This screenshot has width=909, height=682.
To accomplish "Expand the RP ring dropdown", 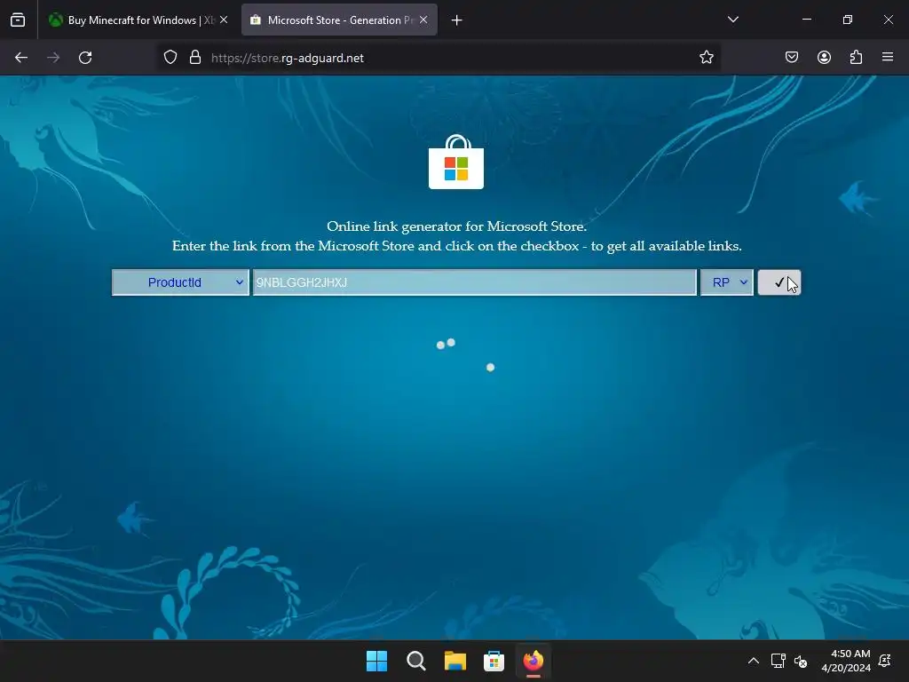I will click(x=726, y=282).
